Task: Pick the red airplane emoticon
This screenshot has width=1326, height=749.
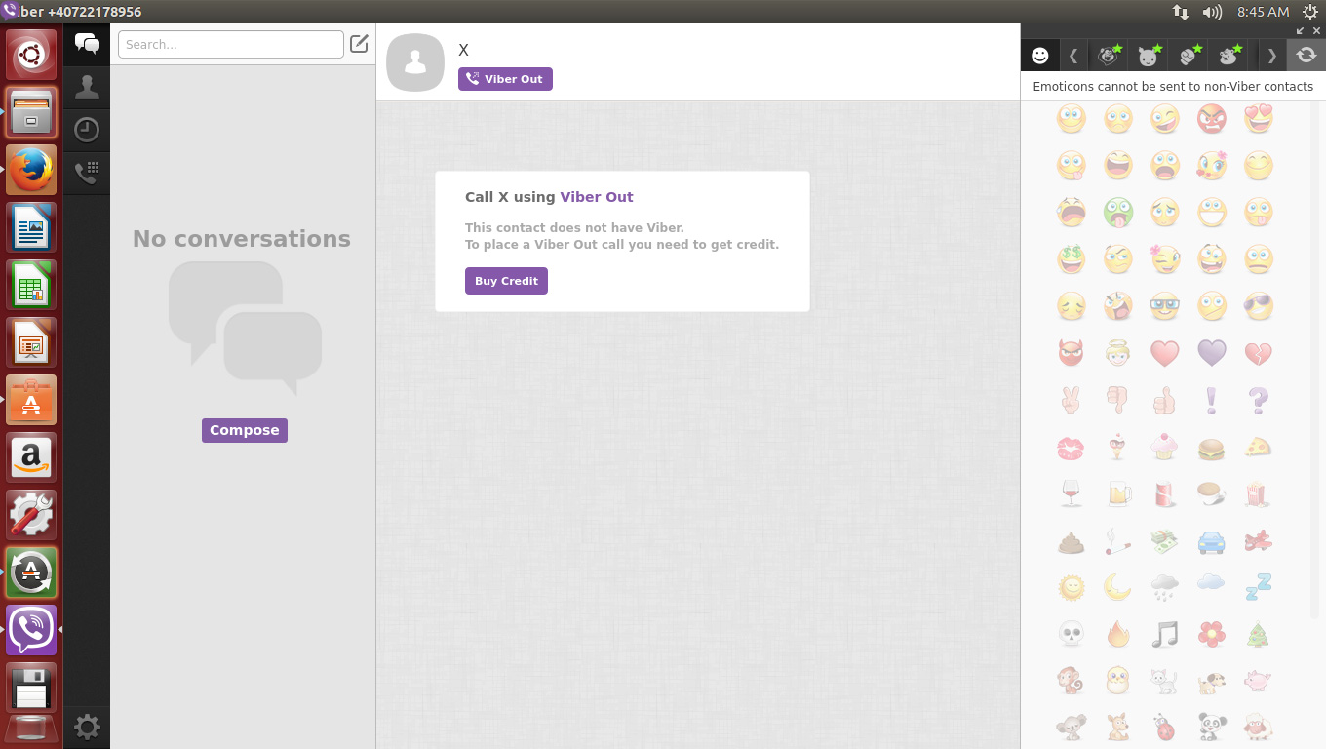Action: coord(1259,541)
